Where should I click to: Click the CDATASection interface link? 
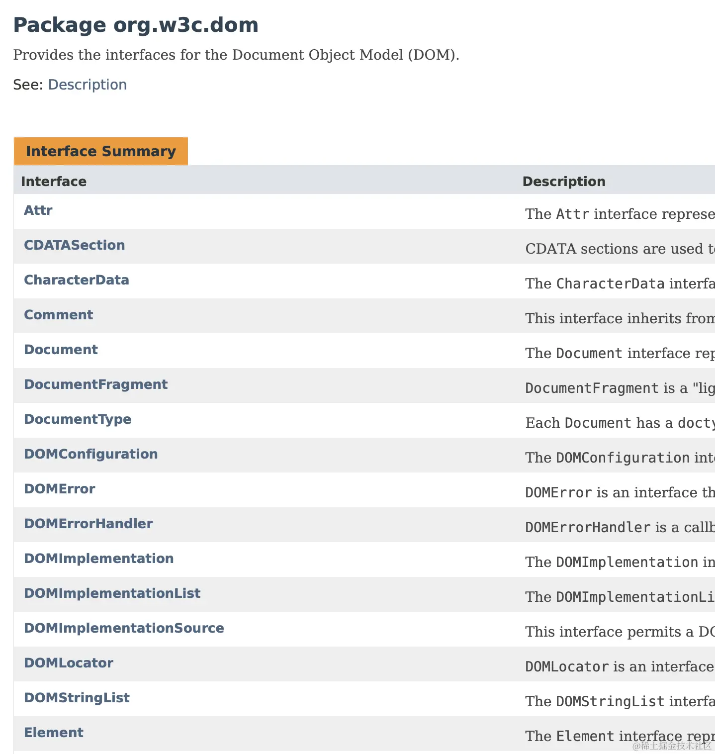click(x=75, y=245)
